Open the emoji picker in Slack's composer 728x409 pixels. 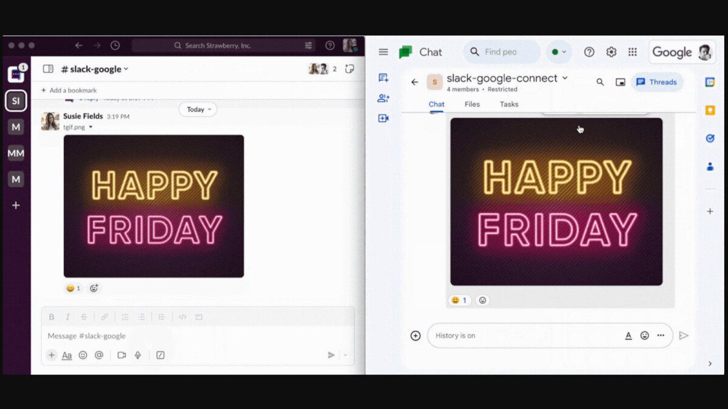[x=83, y=355]
